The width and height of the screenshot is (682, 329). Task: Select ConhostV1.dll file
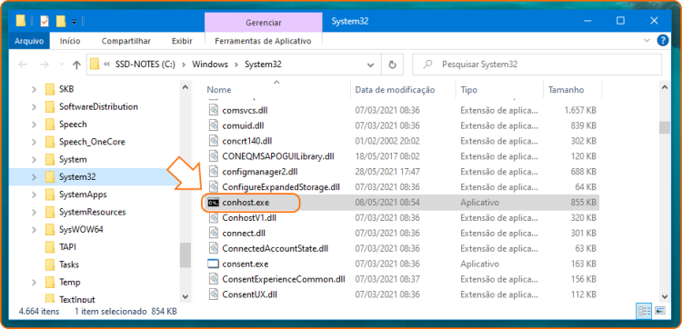249,217
